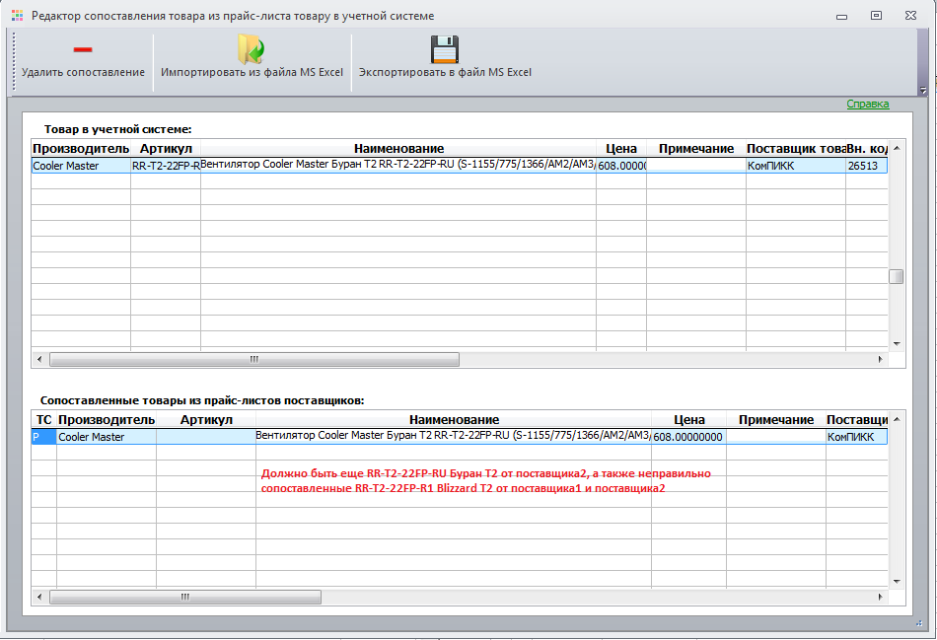Click bottom table Производитель header
The height and width of the screenshot is (640, 937).
tap(107, 419)
